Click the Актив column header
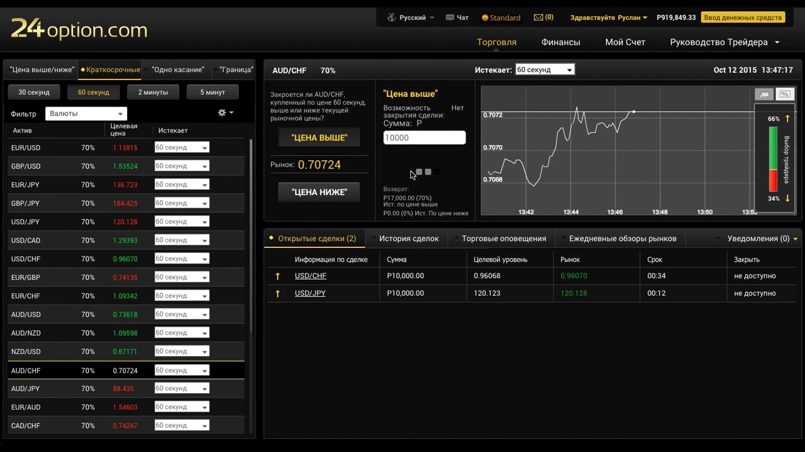The width and height of the screenshot is (805, 452). coord(22,131)
